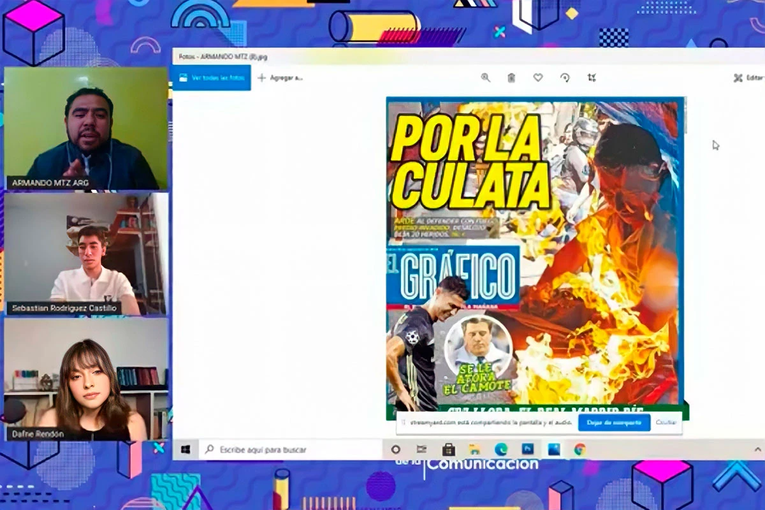Open the Windows Start menu
Viewport: 765px width, 510px height.
[186, 449]
